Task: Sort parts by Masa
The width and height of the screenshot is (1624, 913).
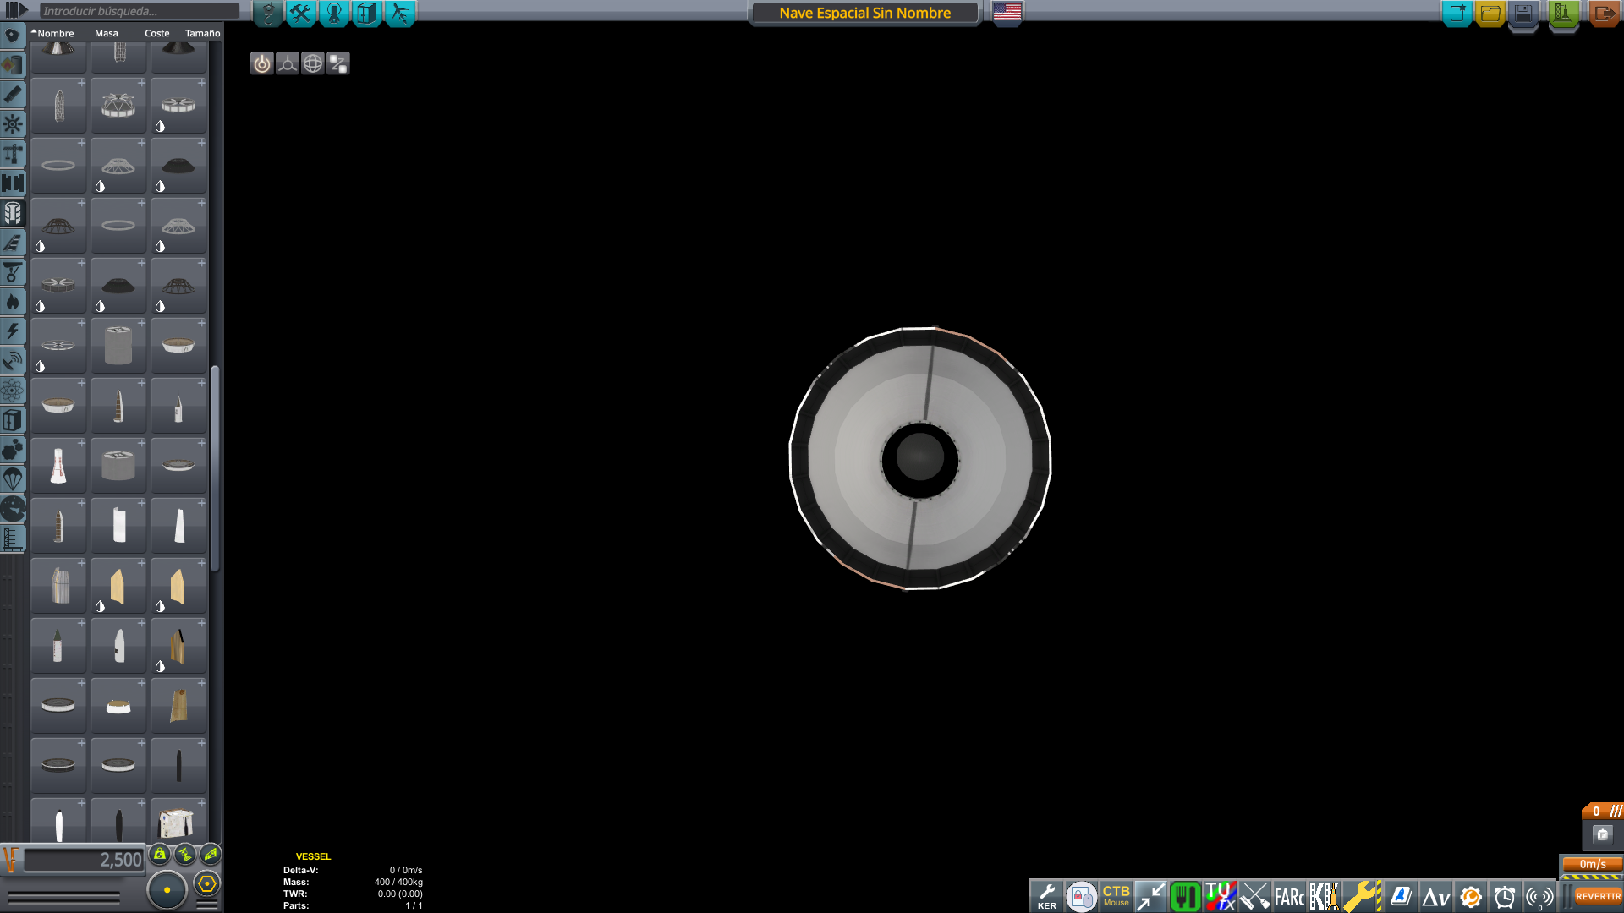Action: [106, 33]
